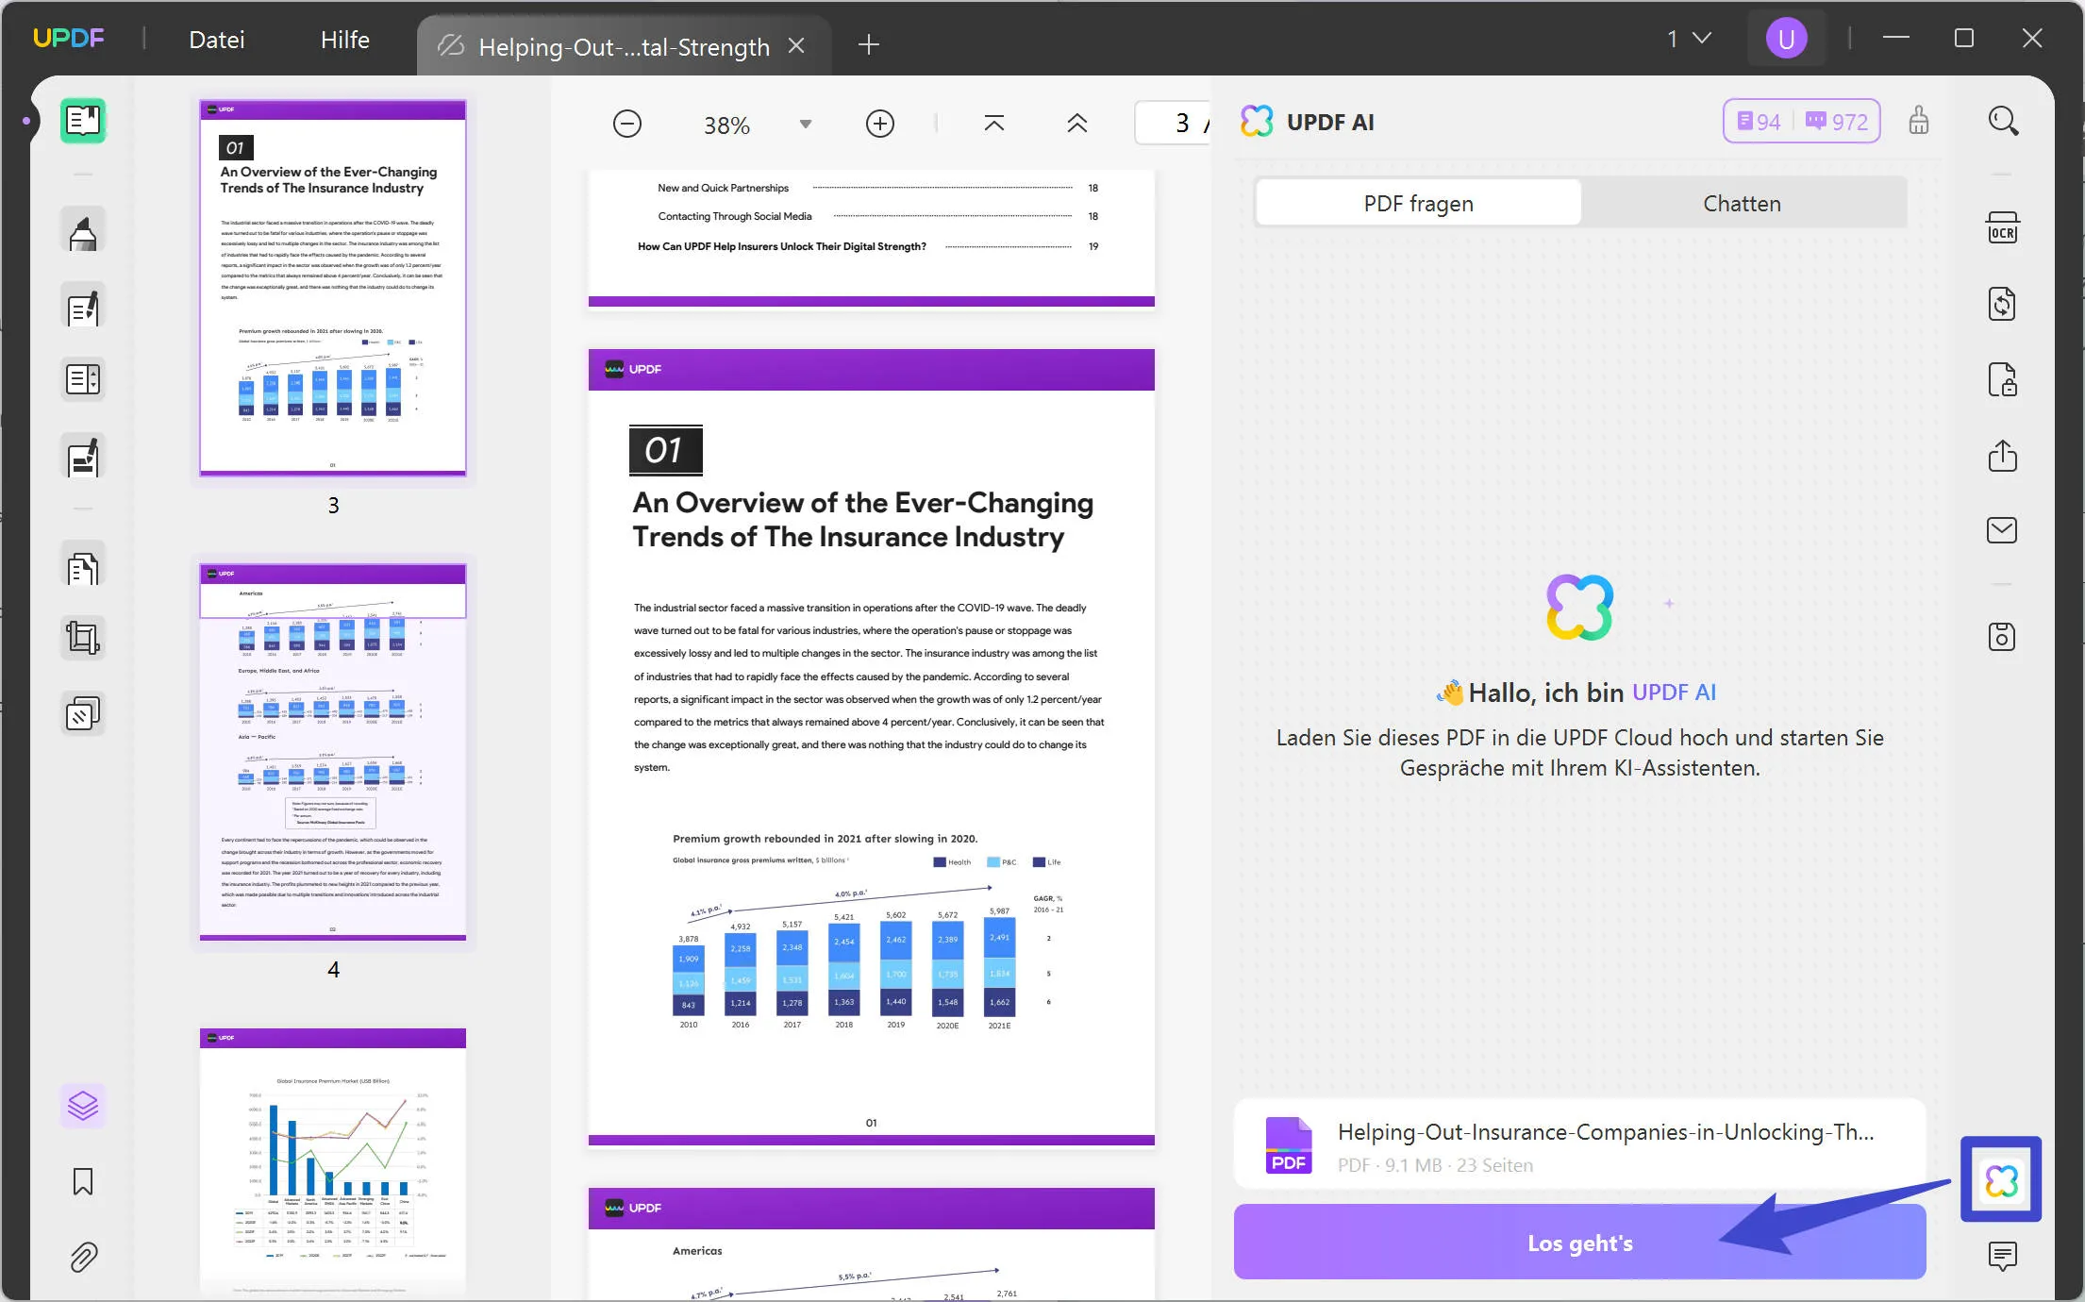Open the AI credits counter 94 / 972
The width and height of the screenshot is (2085, 1302).
coord(1802,122)
